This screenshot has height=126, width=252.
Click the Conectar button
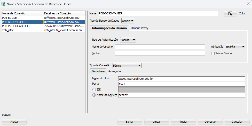(210, 122)
